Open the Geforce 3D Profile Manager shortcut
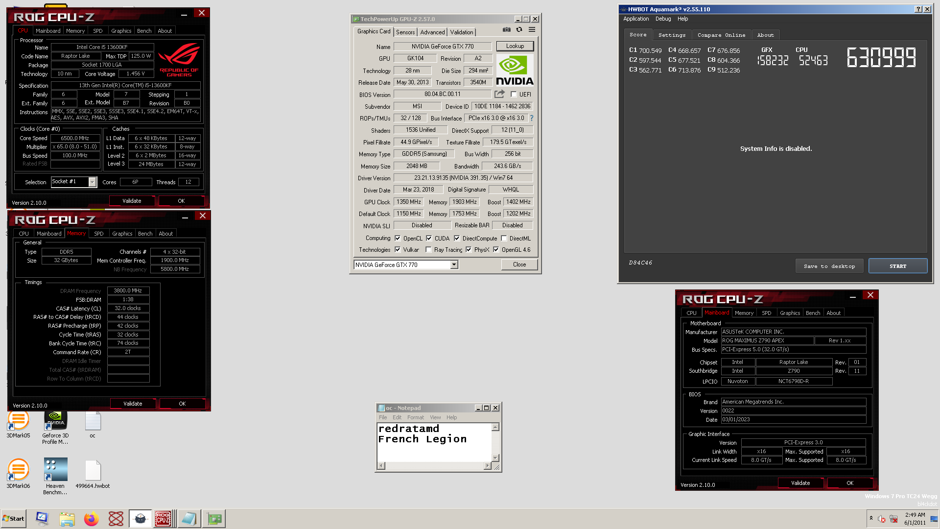This screenshot has height=529, width=940. pos(55,428)
